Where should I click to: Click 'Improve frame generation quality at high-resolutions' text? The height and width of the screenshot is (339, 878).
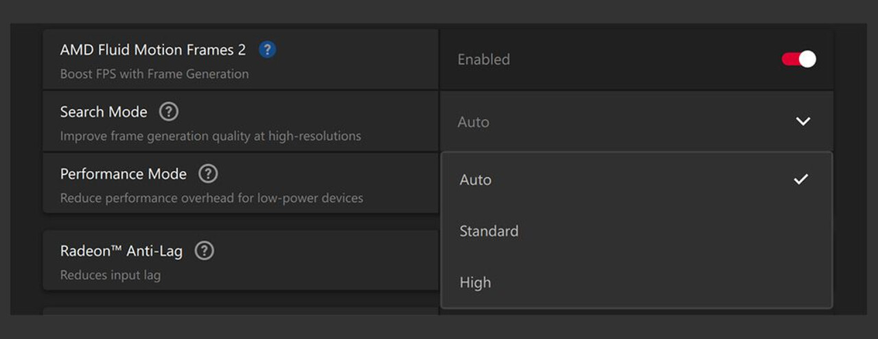(x=211, y=136)
